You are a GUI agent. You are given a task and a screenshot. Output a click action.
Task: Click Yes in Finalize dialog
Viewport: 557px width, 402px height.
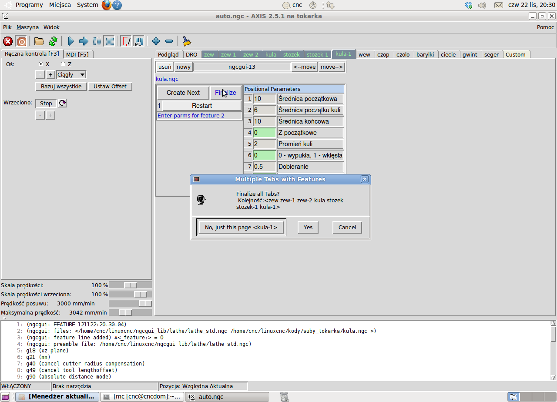pyautogui.click(x=308, y=227)
